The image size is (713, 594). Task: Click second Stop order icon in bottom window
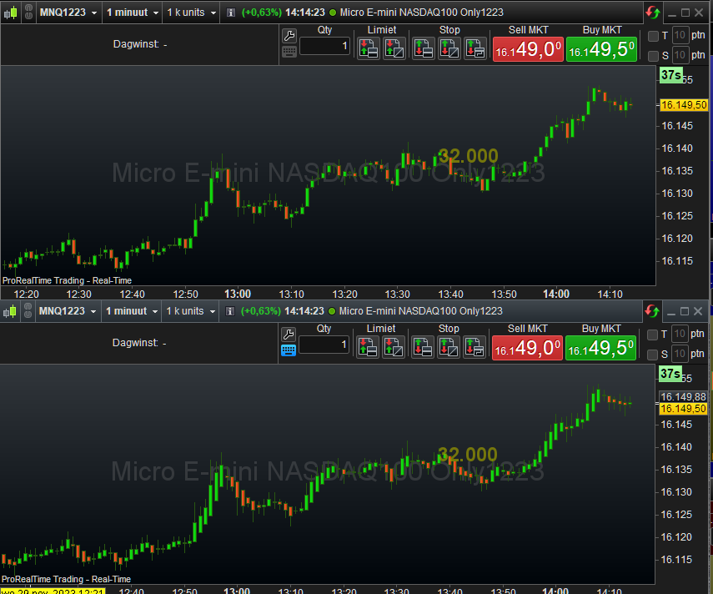(449, 348)
